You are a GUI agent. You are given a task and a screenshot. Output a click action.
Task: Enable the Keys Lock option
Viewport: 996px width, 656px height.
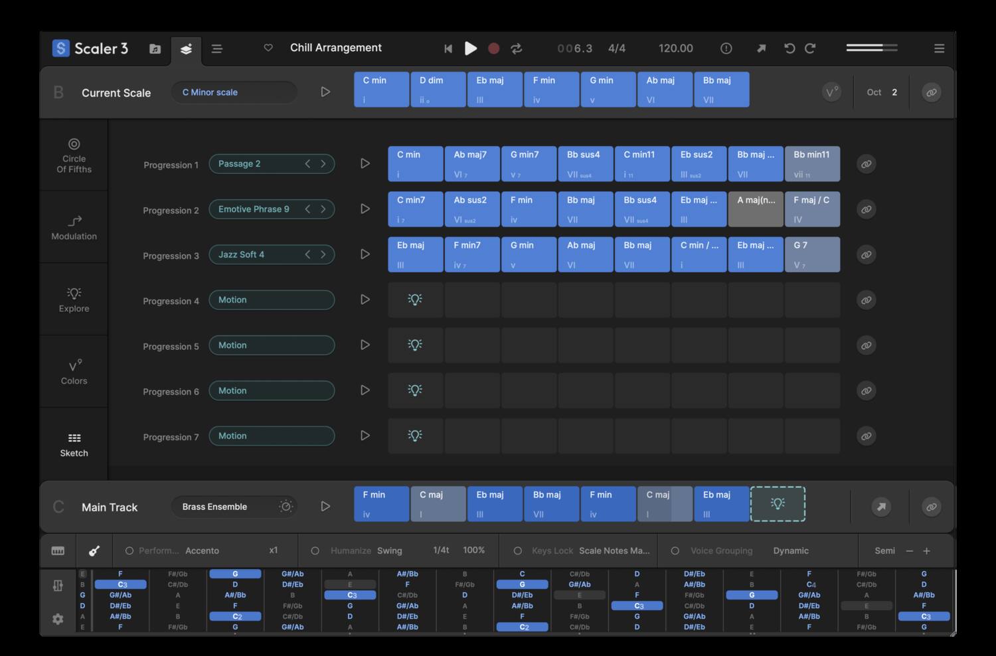(x=517, y=550)
